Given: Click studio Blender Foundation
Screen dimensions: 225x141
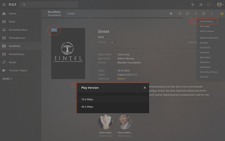Looking at the screenshot, I should (129, 62).
